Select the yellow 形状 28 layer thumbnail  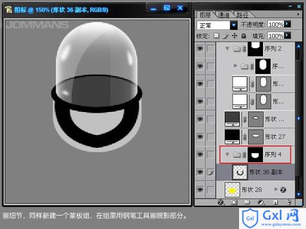tap(232, 190)
